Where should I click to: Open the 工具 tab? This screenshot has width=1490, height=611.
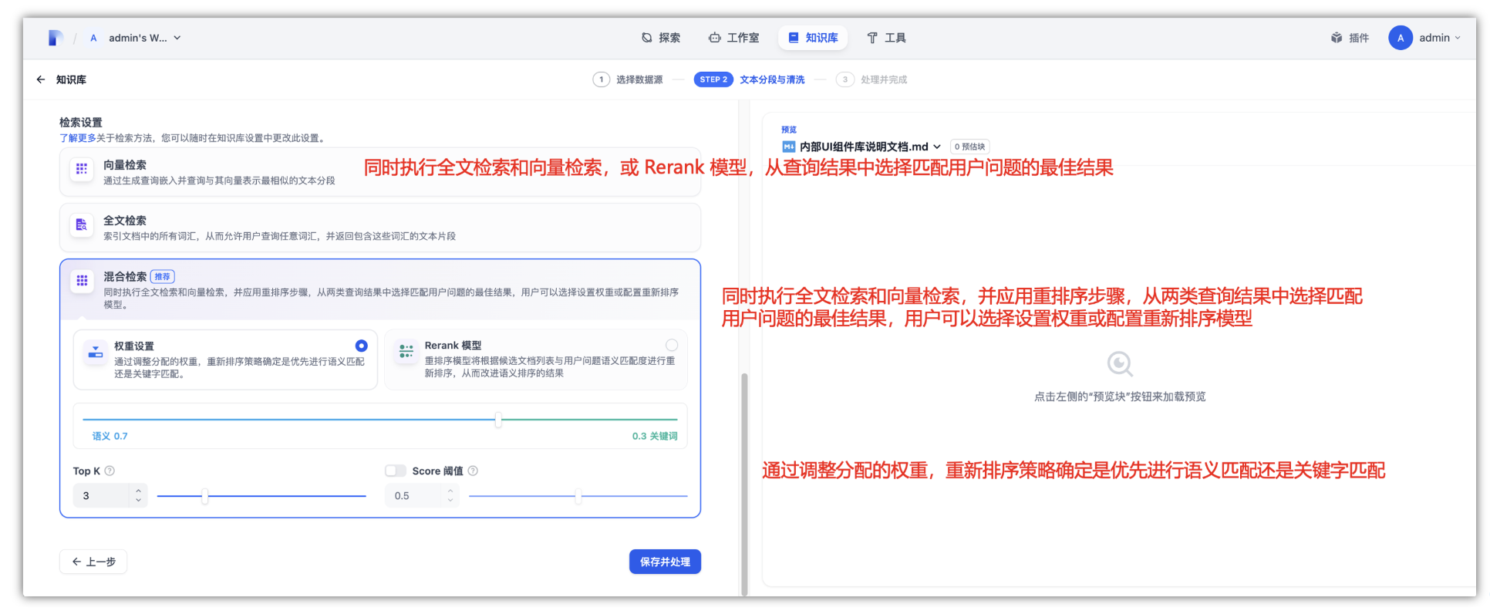point(886,38)
